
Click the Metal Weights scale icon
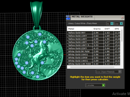click(x=68, y=18)
